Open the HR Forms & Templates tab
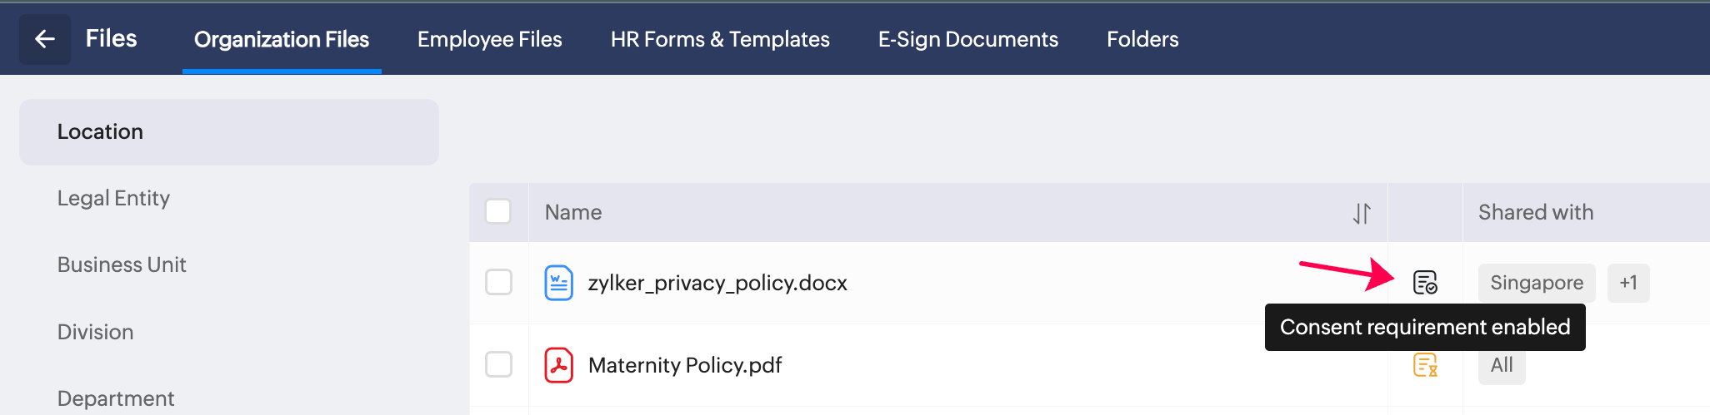The image size is (1710, 415). (720, 39)
